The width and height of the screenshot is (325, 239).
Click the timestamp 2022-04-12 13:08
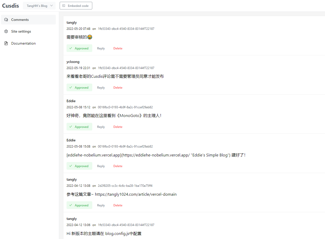point(78,186)
